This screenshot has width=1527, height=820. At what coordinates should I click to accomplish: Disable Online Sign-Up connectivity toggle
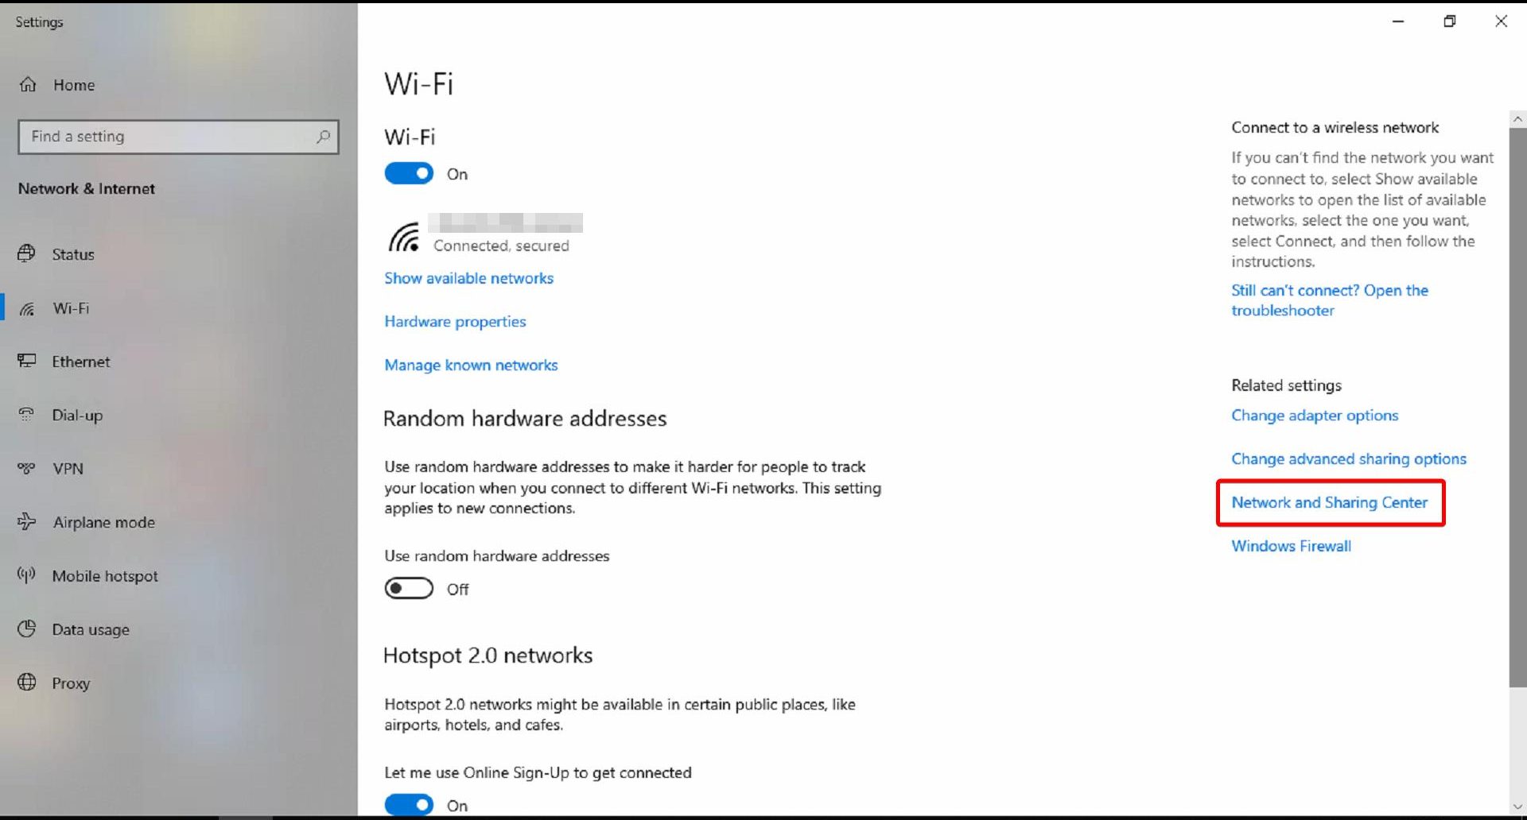click(408, 805)
